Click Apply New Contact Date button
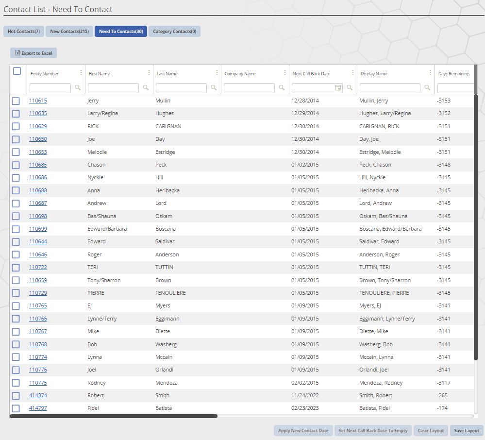 pyautogui.click(x=303, y=430)
